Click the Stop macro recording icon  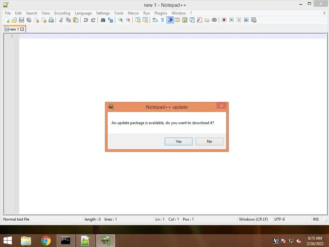point(231,20)
